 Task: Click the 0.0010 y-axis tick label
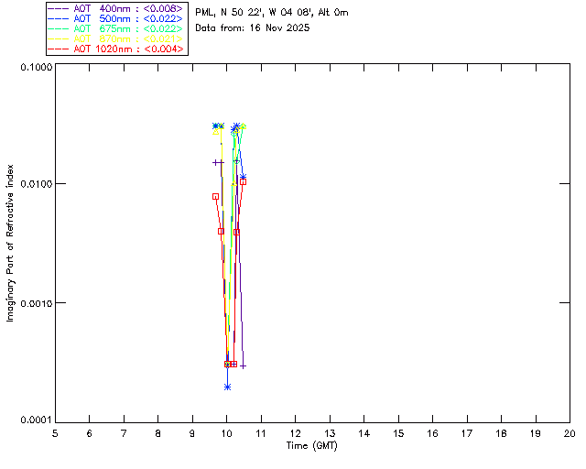tap(33, 302)
